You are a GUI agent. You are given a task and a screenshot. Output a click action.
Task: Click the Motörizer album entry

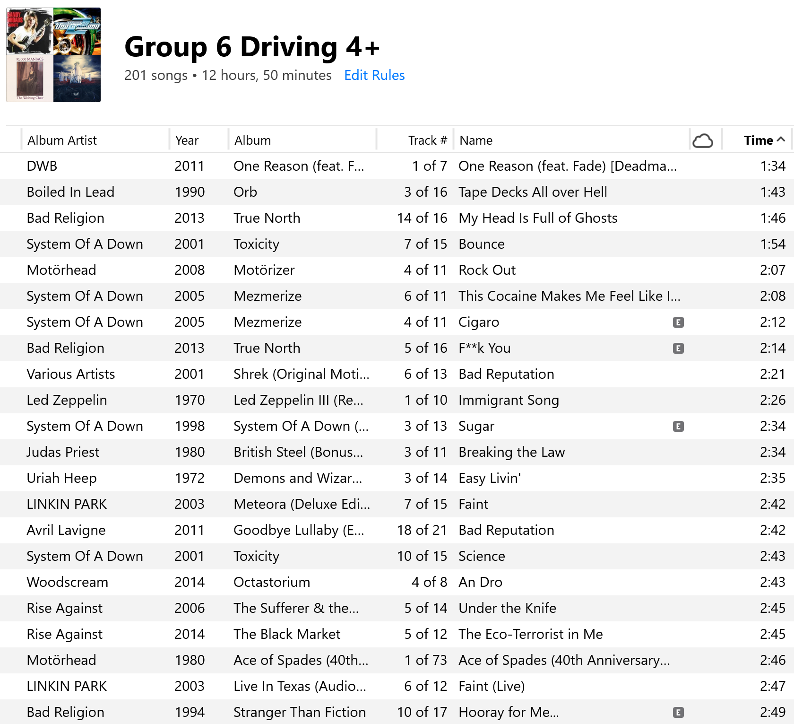tap(264, 270)
